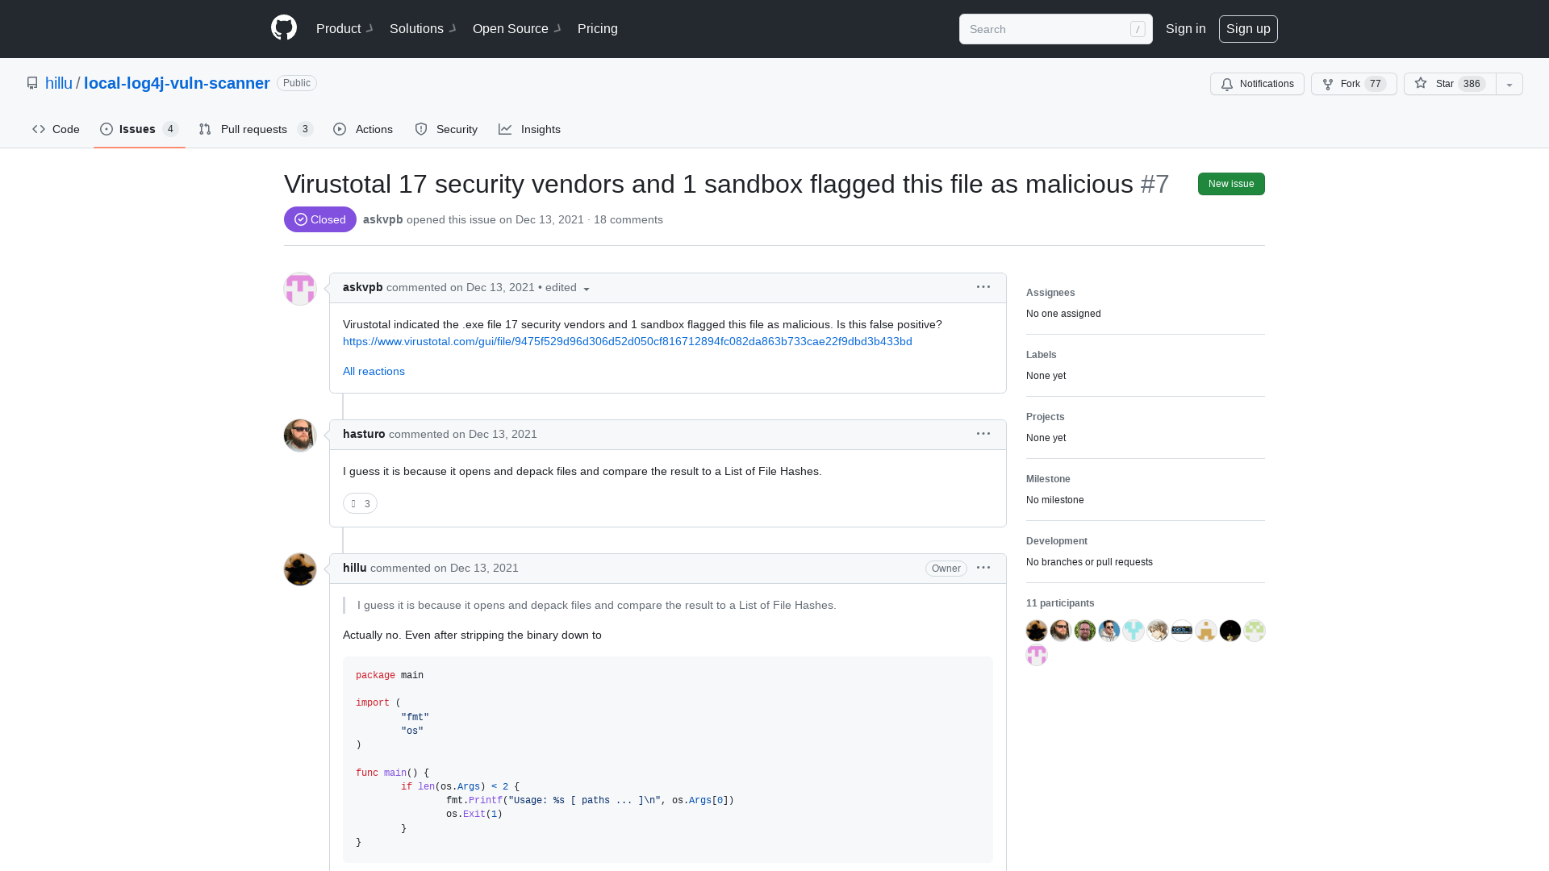This screenshot has width=1549, height=871.
Task: Click the pink participant avatar on second row
Action: point(1037,655)
